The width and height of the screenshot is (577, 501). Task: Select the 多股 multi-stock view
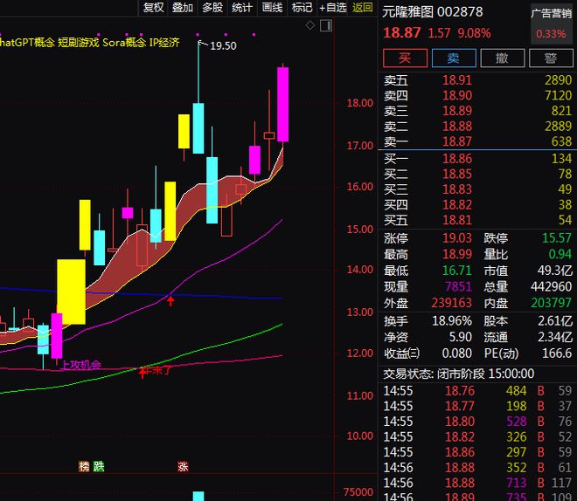[212, 7]
